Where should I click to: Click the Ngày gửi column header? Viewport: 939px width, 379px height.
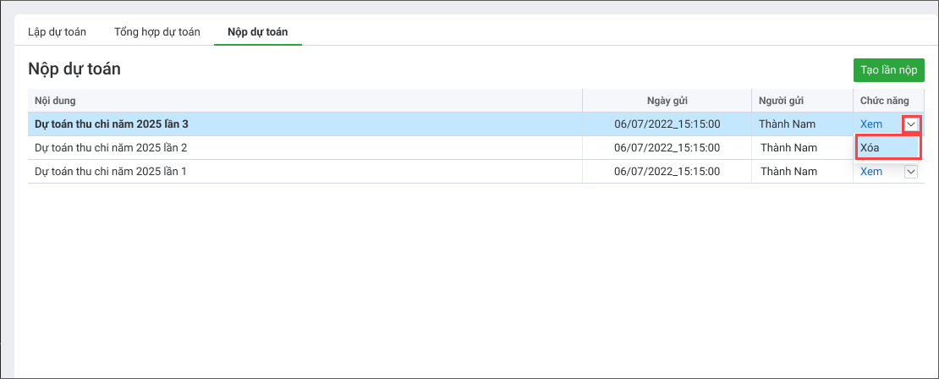pyautogui.click(x=667, y=101)
